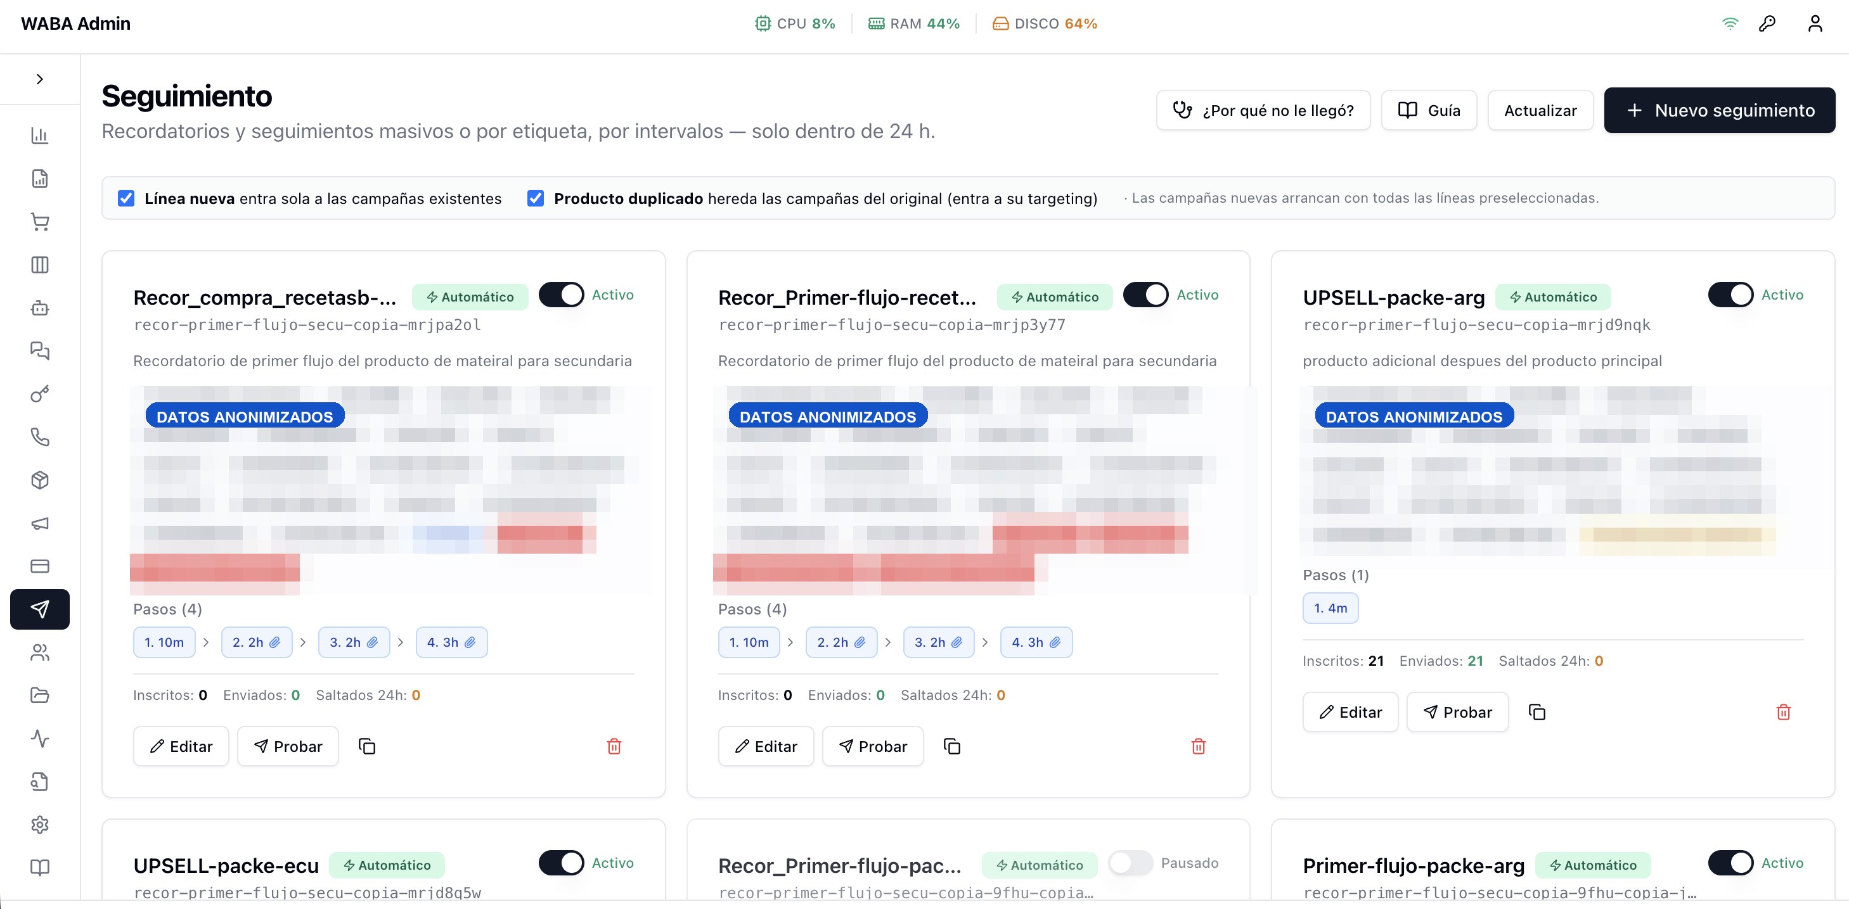Duplicate the UPSELL-packe-arg campaign

tap(1537, 712)
